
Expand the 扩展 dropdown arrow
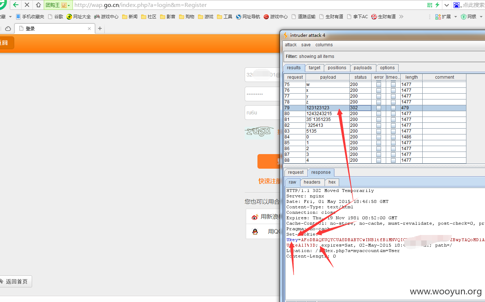455,17
